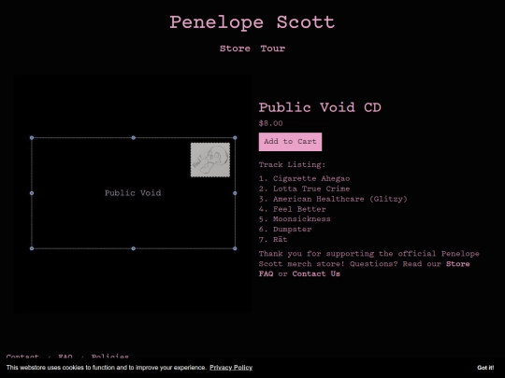Click track 4. Feel Better

(293, 209)
